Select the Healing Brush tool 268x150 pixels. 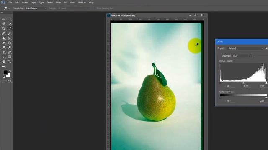coord(3,33)
